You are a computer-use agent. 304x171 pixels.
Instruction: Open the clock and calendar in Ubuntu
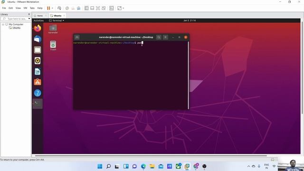point(190,20)
